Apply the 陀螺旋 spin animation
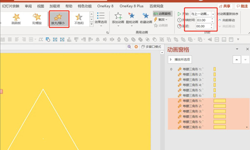250x150 pixels. (x=37, y=19)
